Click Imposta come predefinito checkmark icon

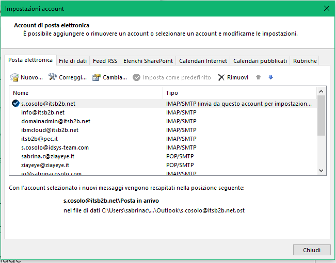click(x=137, y=77)
